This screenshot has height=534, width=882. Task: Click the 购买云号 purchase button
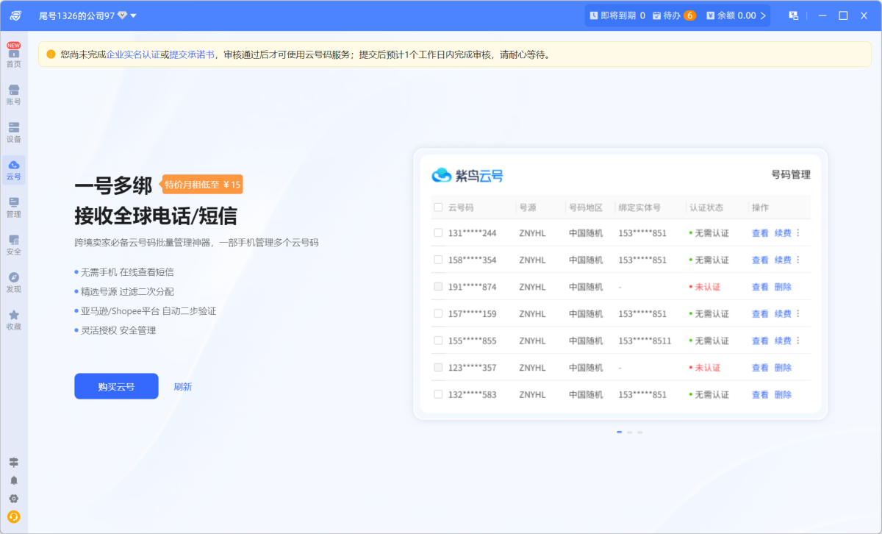pos(116,385)
